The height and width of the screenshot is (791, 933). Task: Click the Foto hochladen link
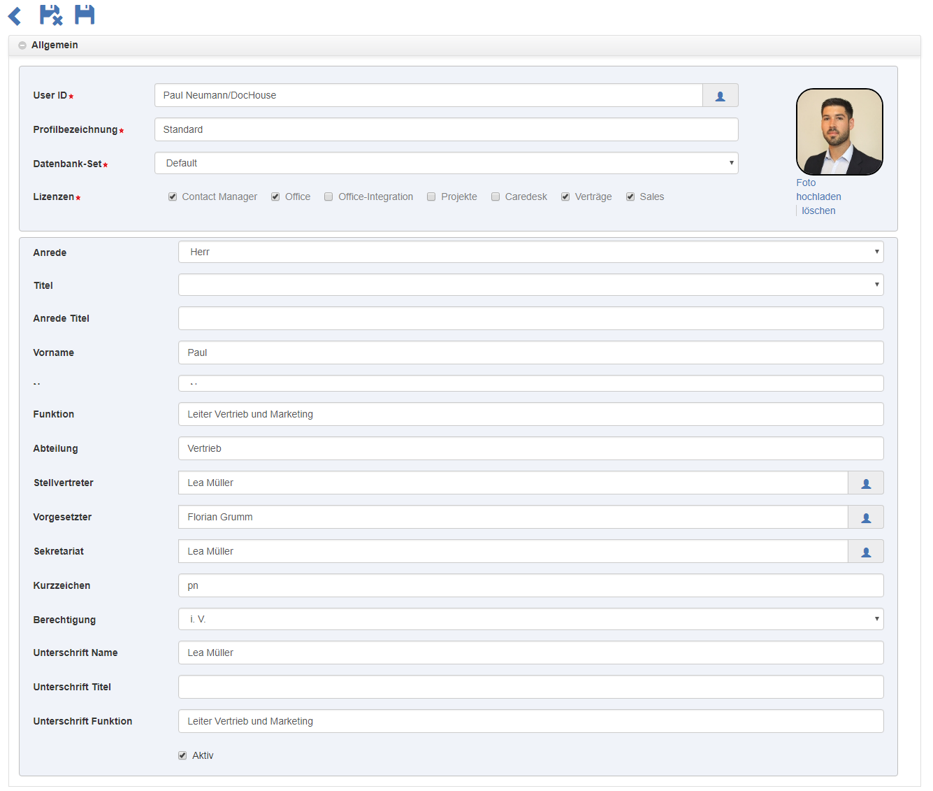coord(818,190)
